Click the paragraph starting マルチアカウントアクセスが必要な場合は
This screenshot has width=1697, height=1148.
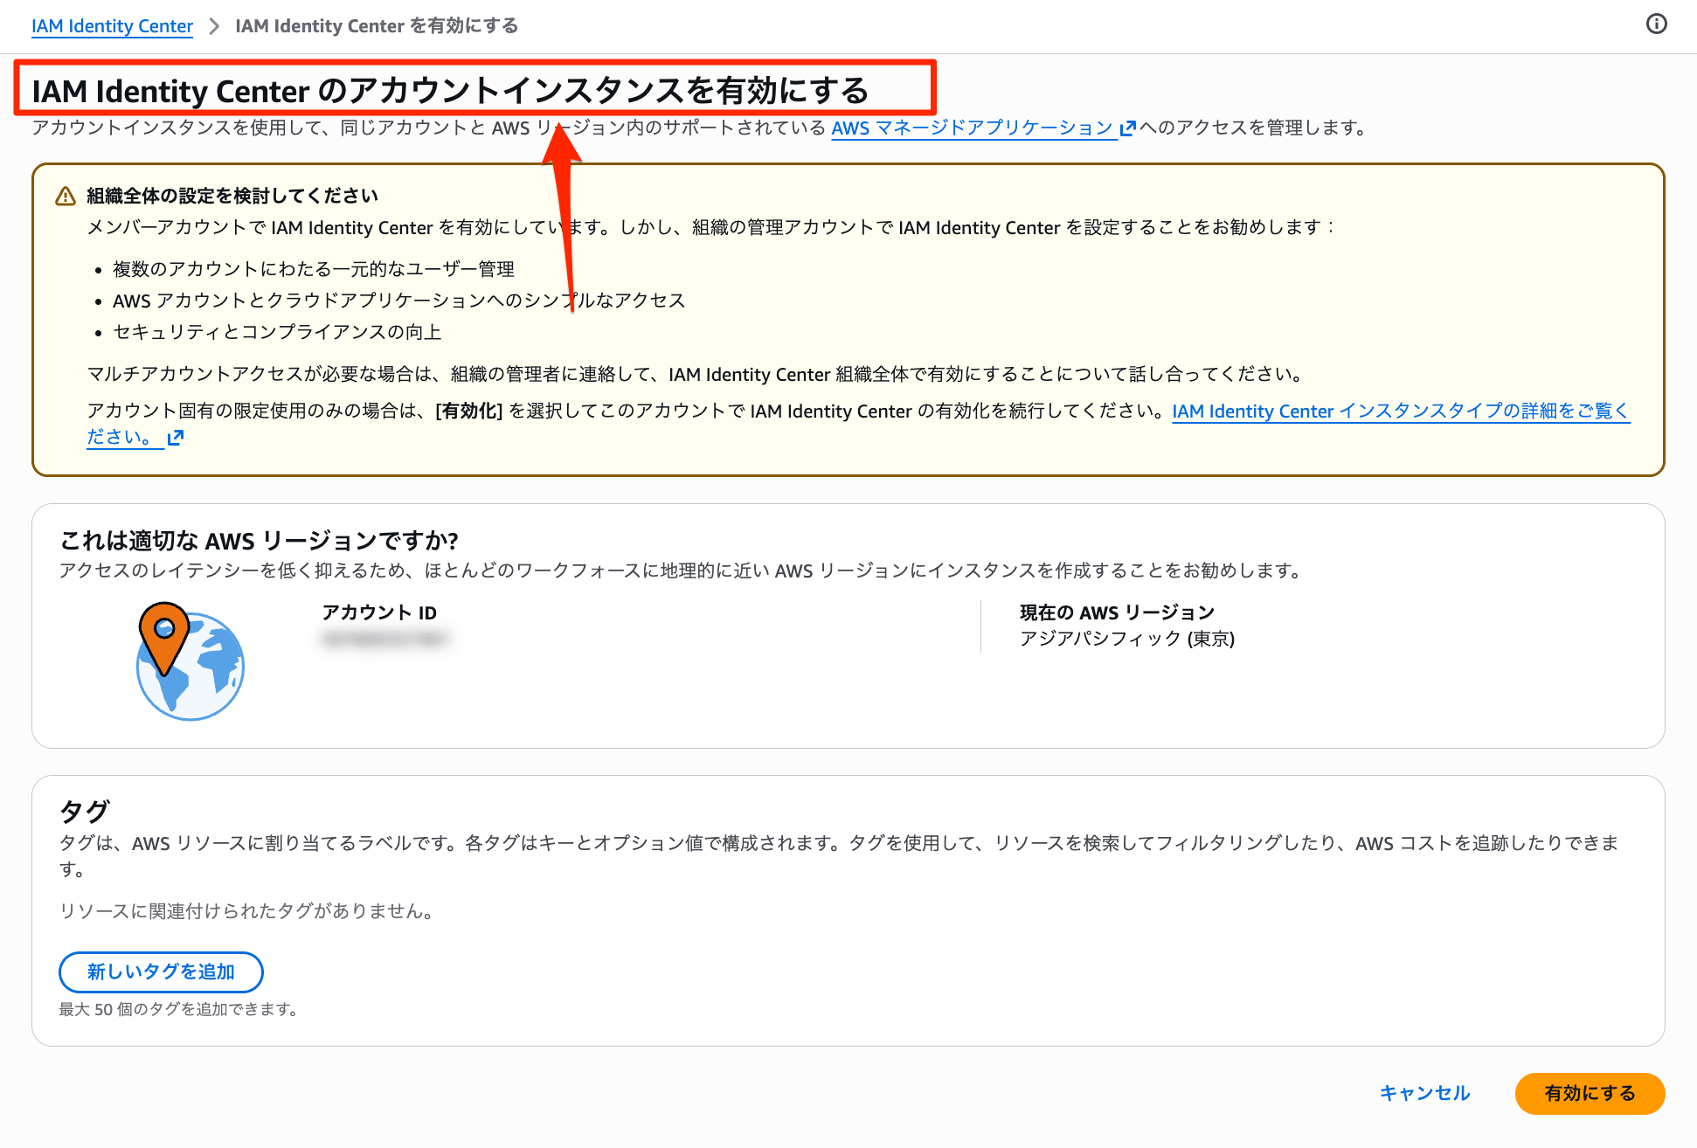(x=697, y=374)
